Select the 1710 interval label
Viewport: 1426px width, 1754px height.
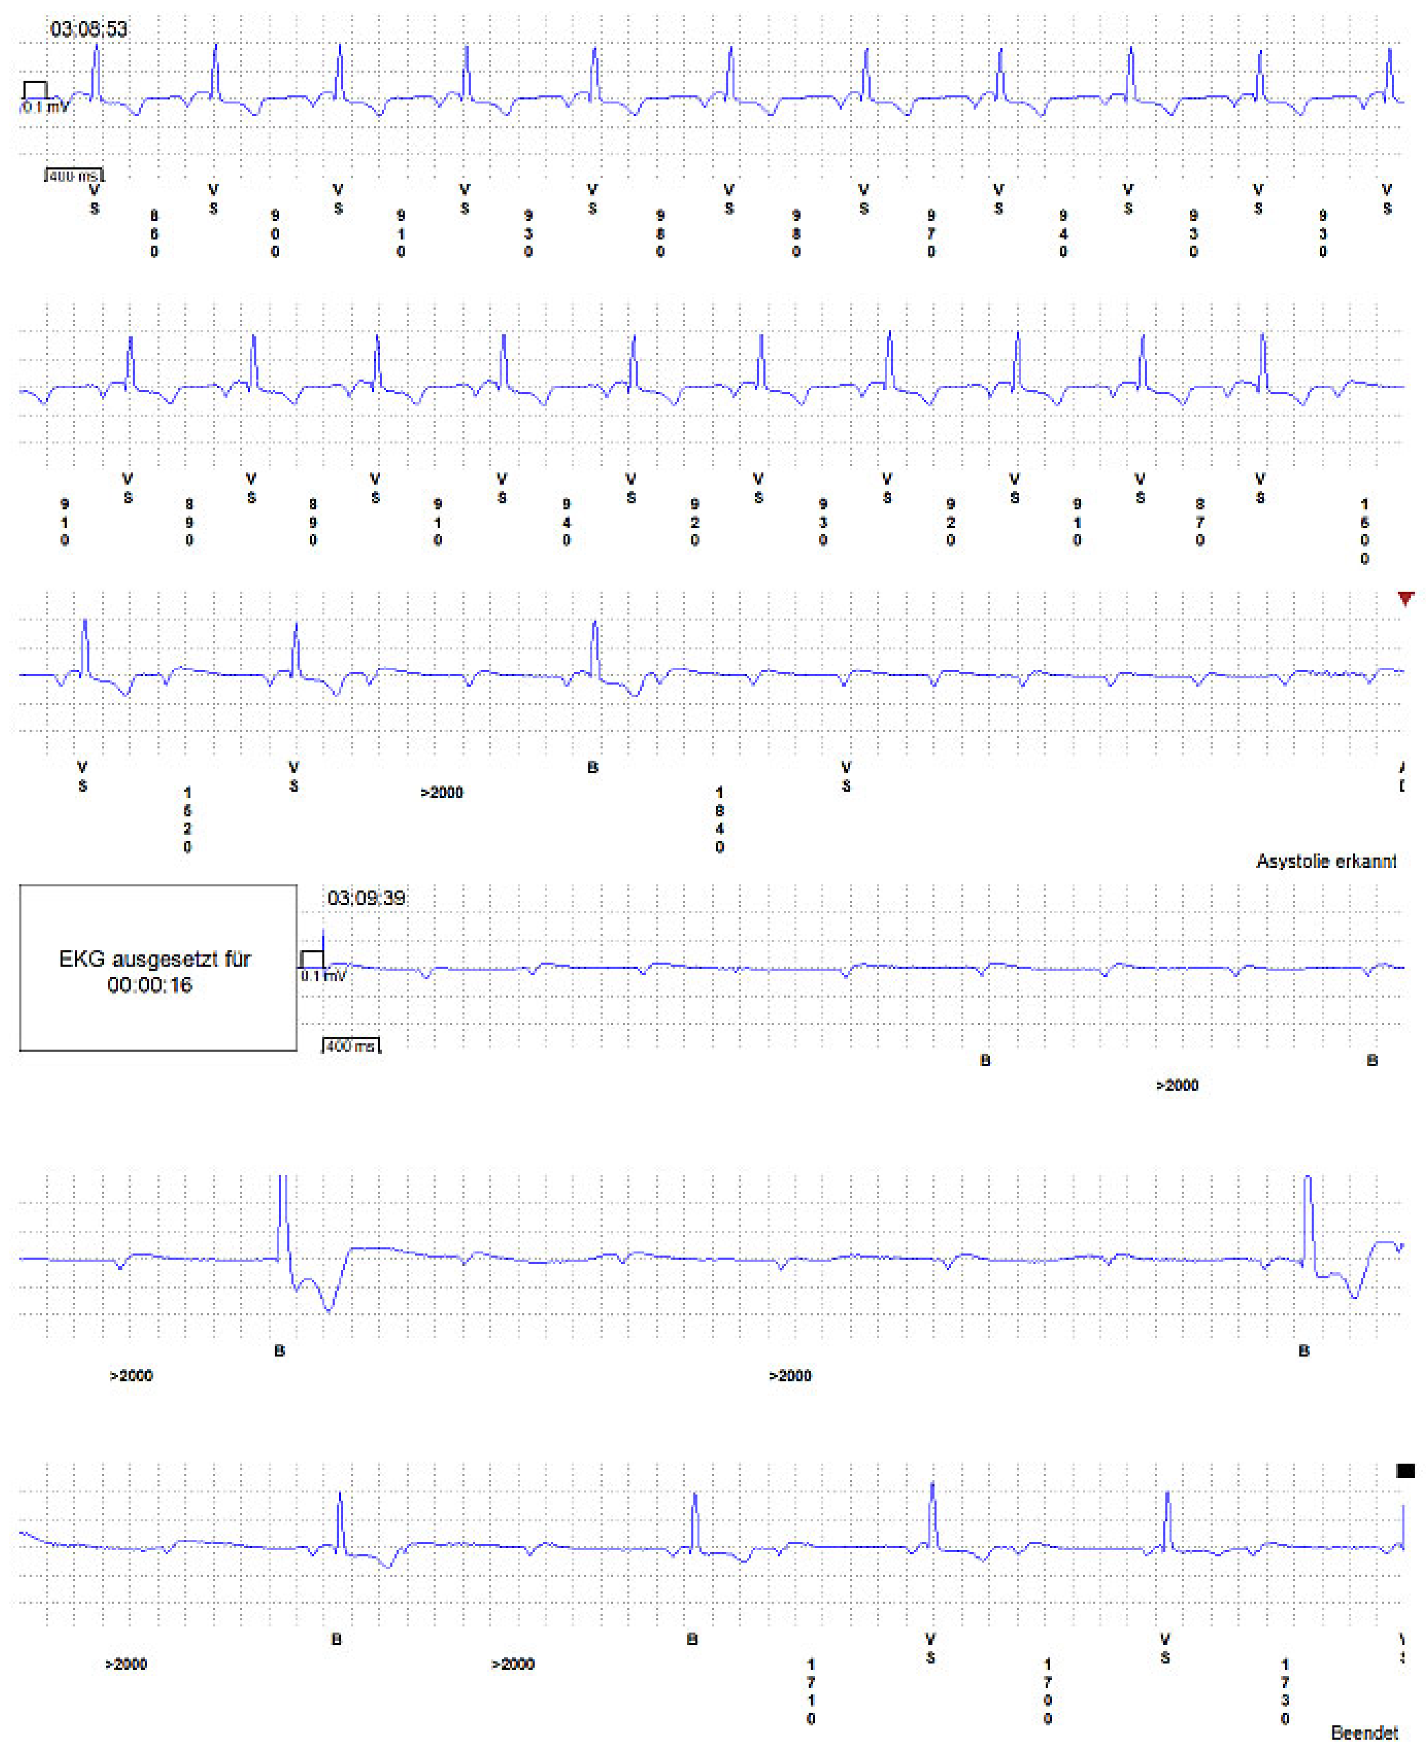(811, 1691)
